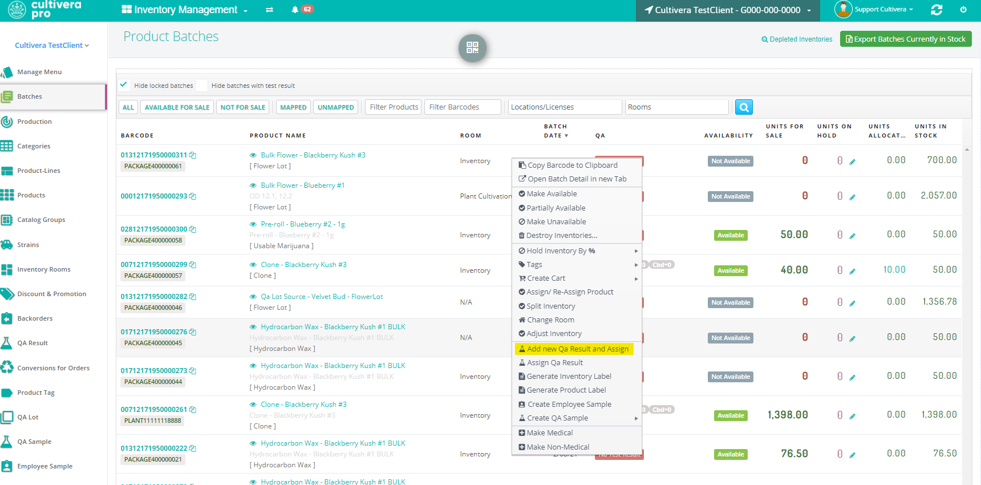Click the notification bell icon
Screen dimensions: 981x485
tap(295, 10)
